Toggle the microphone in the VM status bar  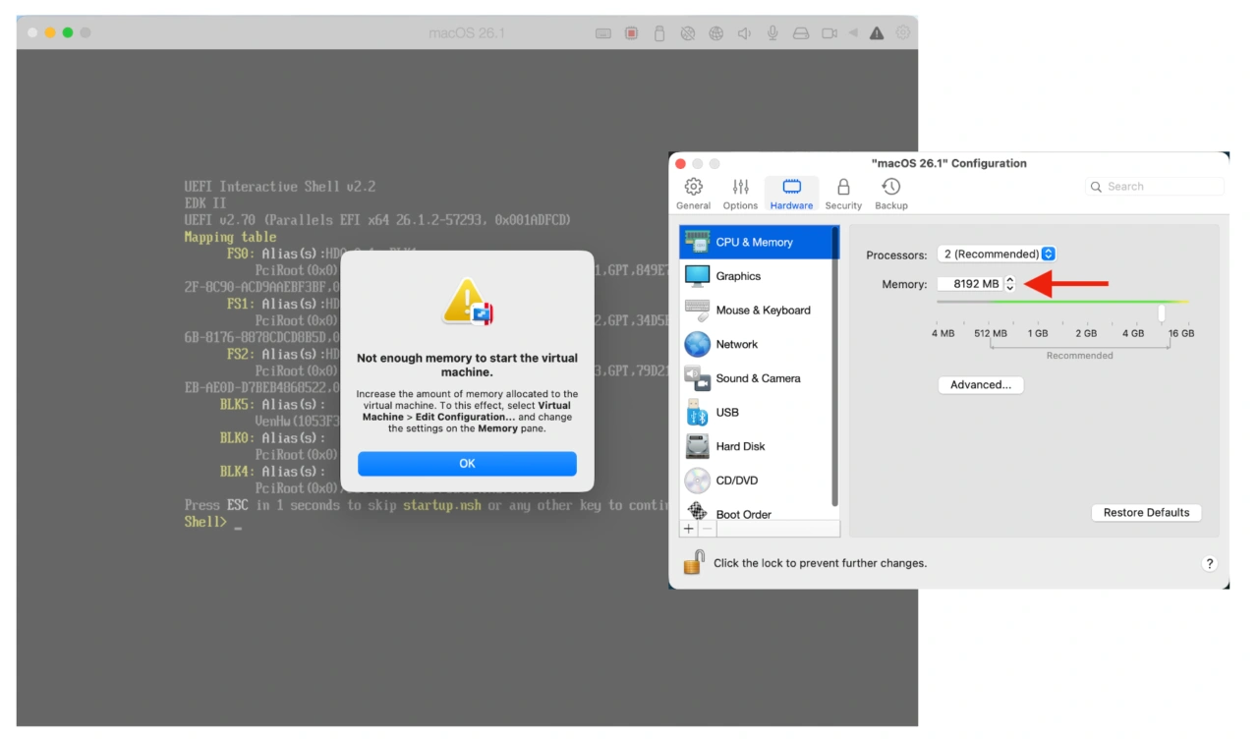pyautogui.click(x=772, y=32)
